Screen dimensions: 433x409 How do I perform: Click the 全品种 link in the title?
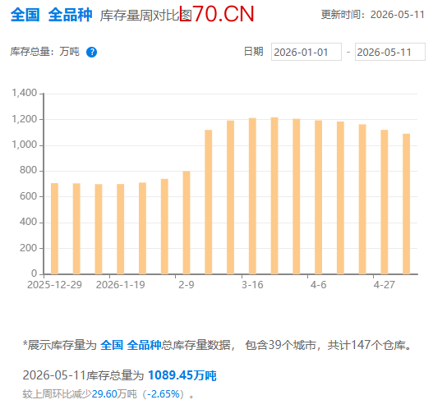point(70,15)
